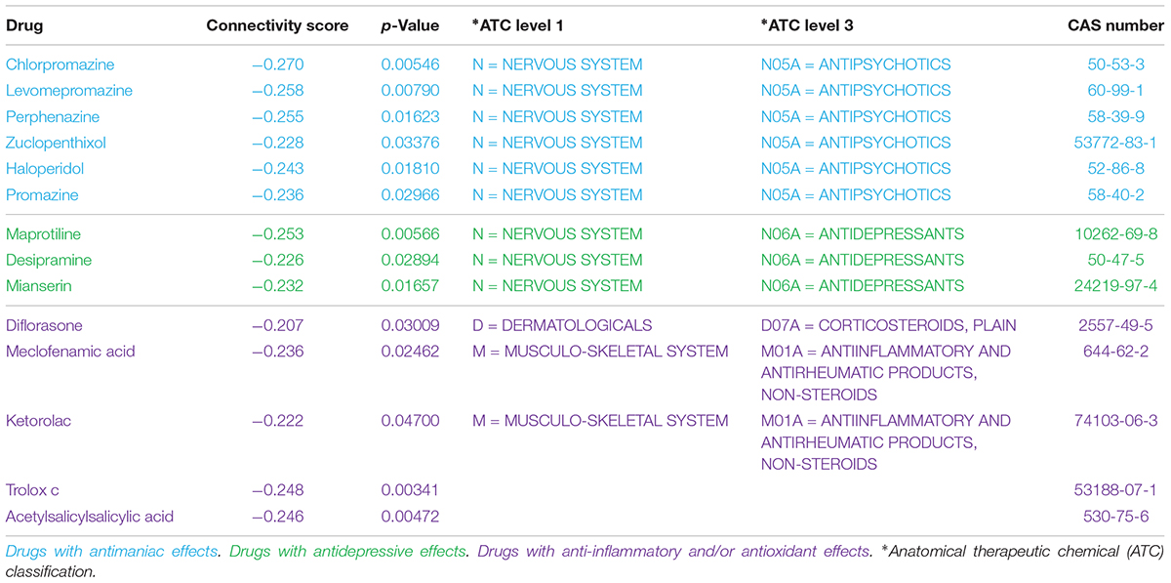
Task: Click p-value 0.01657
Action: click(x=410, y=286)
